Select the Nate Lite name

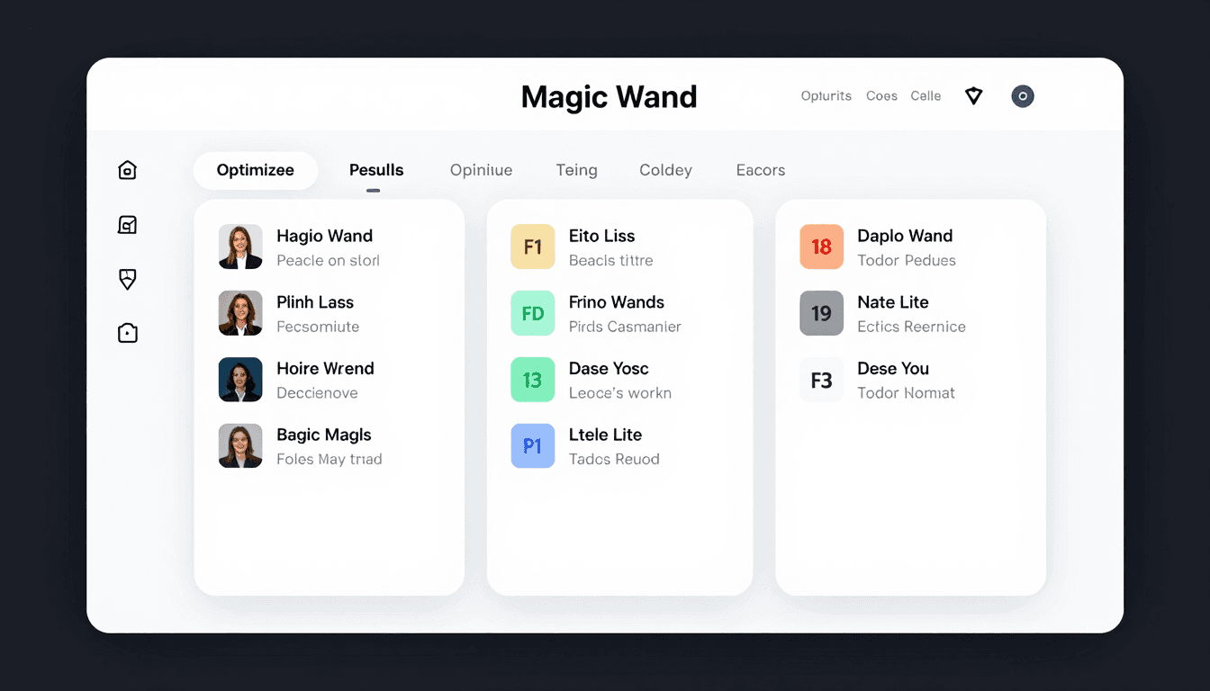coord(893,302)
